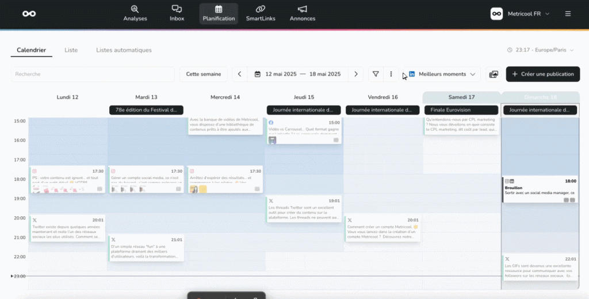Open the Brouillon draft at 18:00
Viewport: 589px width, 299px height.
point(541,189)
